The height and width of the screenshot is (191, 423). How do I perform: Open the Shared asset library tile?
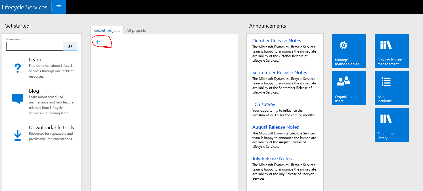(x=392, y=125)
